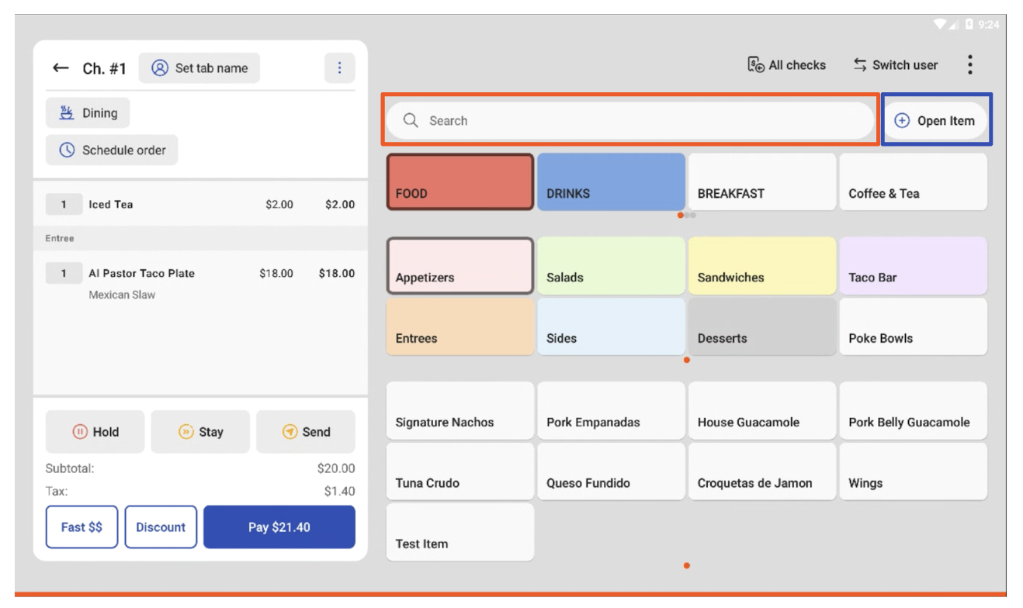Tap the Stay action on the check

200,431
